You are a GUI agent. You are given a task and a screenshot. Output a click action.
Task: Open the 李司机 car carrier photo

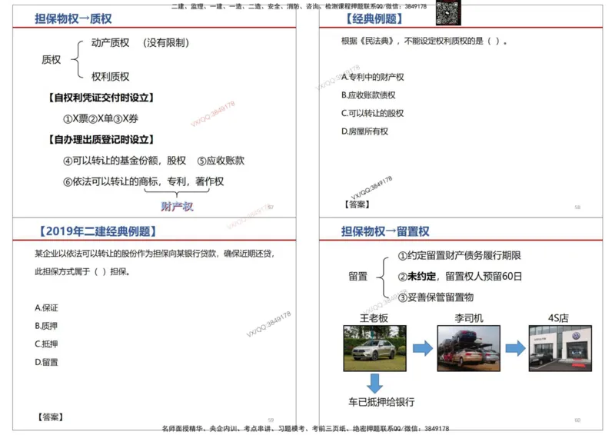click(469, 348)
